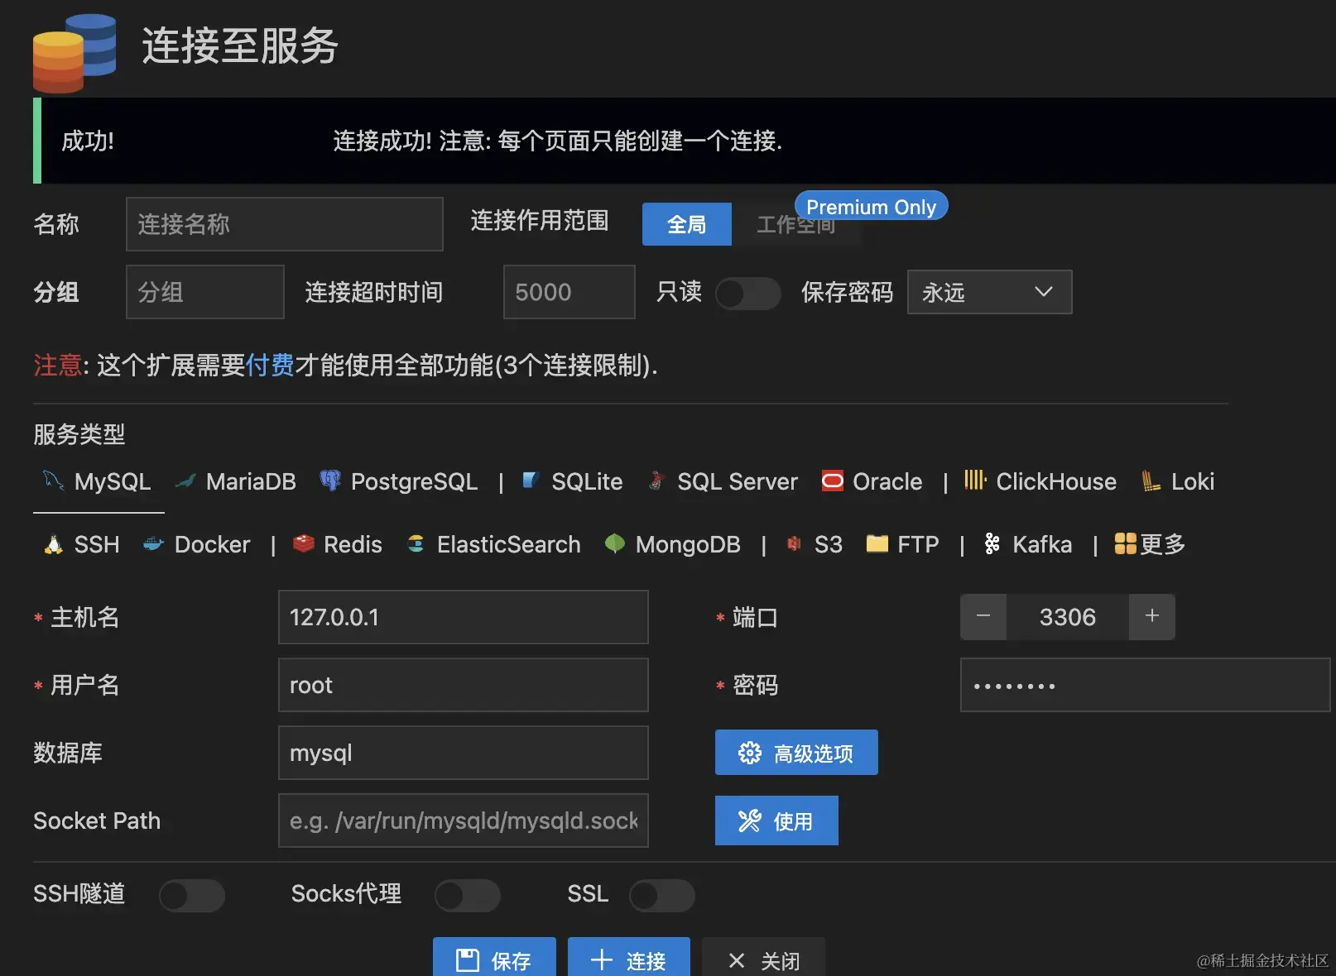This screenshot has height=976, width=1336.
Task: Select the MySQL service type tab
Action: pyautogui.click(x=98, y=481)
